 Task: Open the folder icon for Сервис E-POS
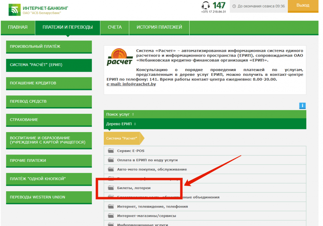coord(111,151)
